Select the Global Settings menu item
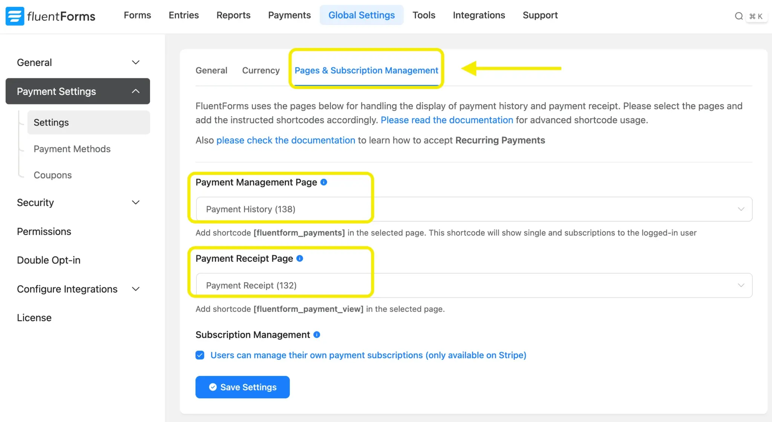772x422 pixels. click(x=361, y=15)
